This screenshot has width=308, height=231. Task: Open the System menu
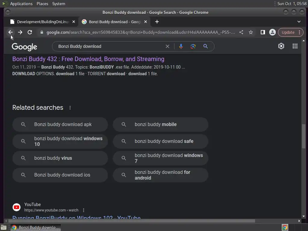coord(59,4)
